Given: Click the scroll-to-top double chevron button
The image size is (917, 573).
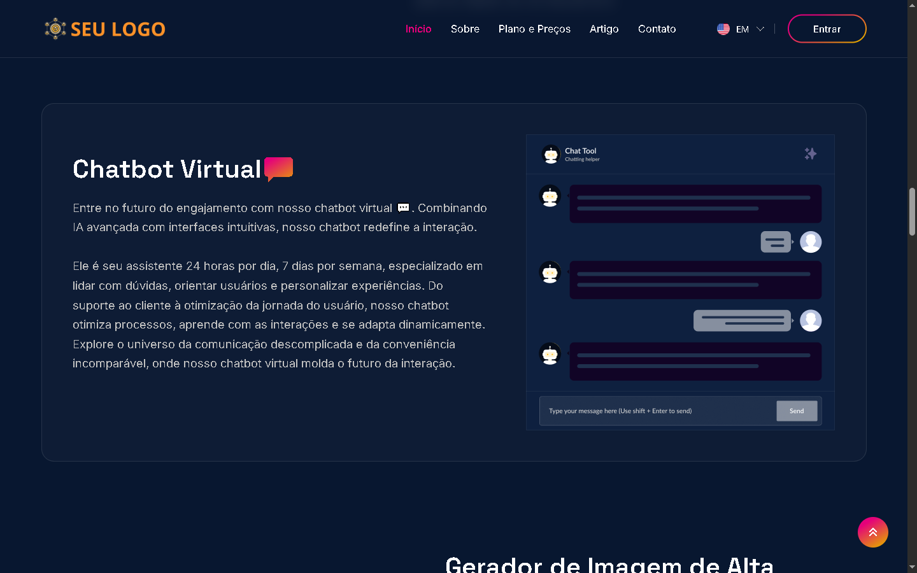Looking at the screenshot, I should pyautogui.click(x=872, y=532).
